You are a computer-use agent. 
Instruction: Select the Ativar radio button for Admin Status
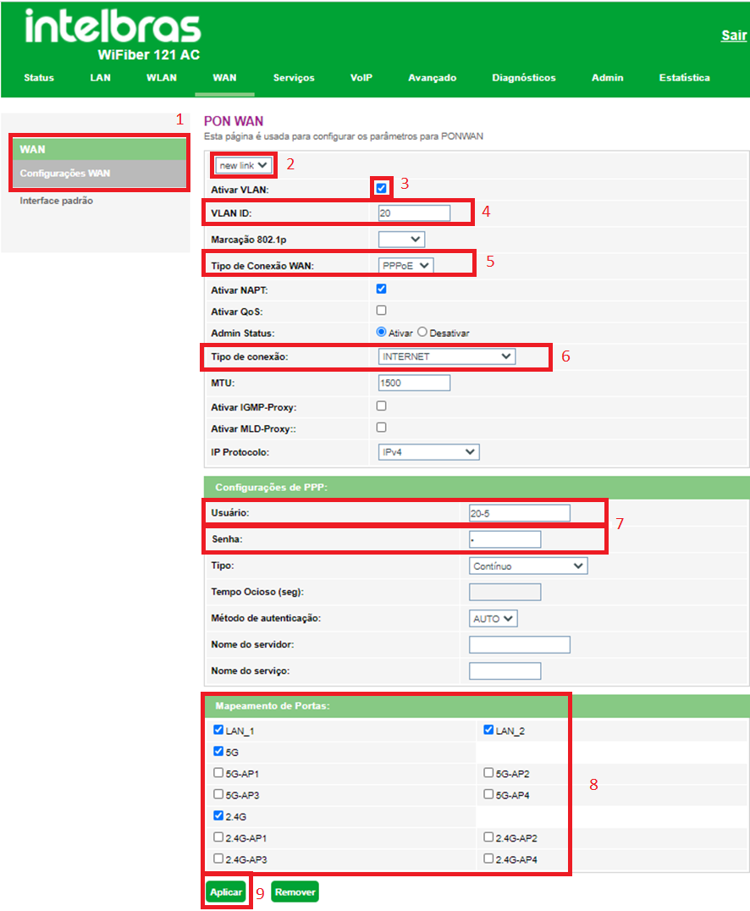(x=381, y=332)
